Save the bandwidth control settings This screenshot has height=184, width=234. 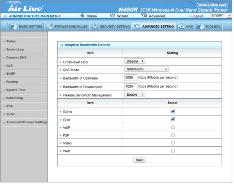point(140,160)
